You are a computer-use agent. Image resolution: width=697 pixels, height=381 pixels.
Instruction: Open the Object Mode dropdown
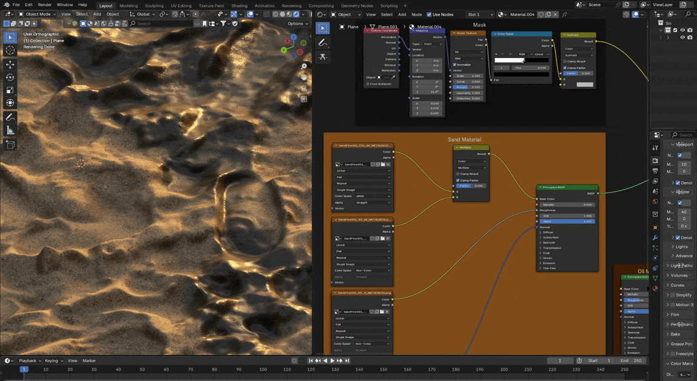point(38,14)
